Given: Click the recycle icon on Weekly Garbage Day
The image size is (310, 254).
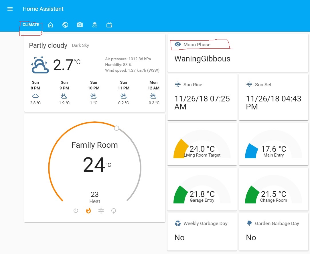Looking at the screenshot, I should pos(178,223).
